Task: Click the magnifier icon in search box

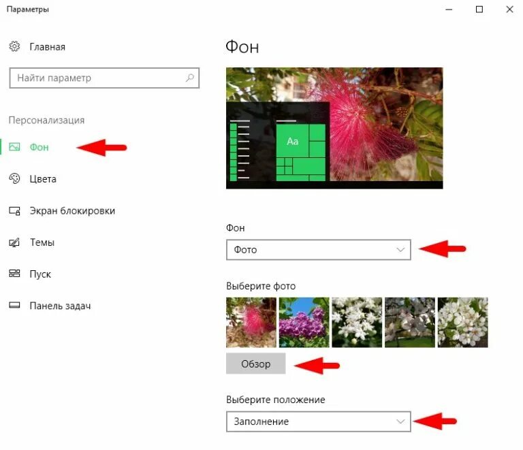Action: pyautogui.click(x=190, y=78)
